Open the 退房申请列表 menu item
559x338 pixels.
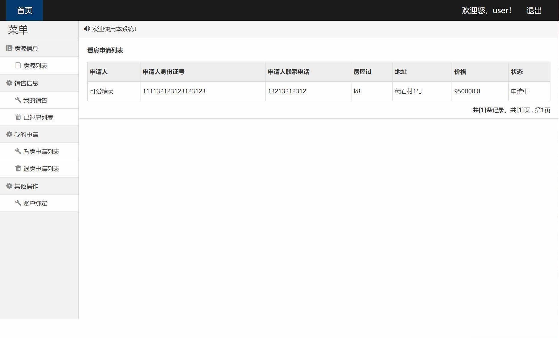pyautogui.click(x=39, y=169)
